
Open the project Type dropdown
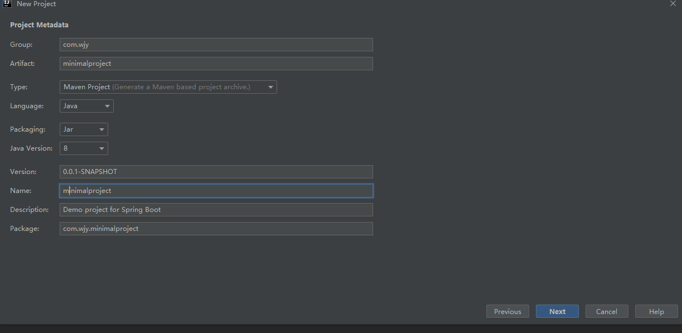(167, 87)
